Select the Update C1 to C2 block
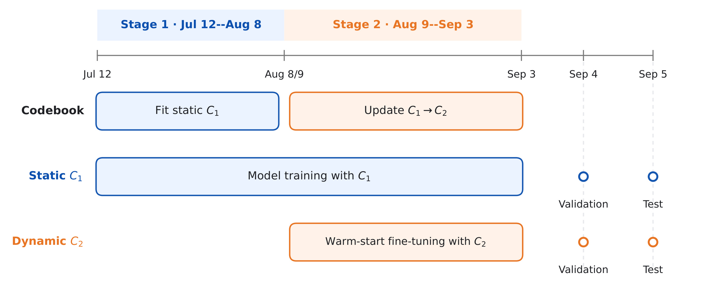This screenshot has height=303, width=714. [406, 111]
